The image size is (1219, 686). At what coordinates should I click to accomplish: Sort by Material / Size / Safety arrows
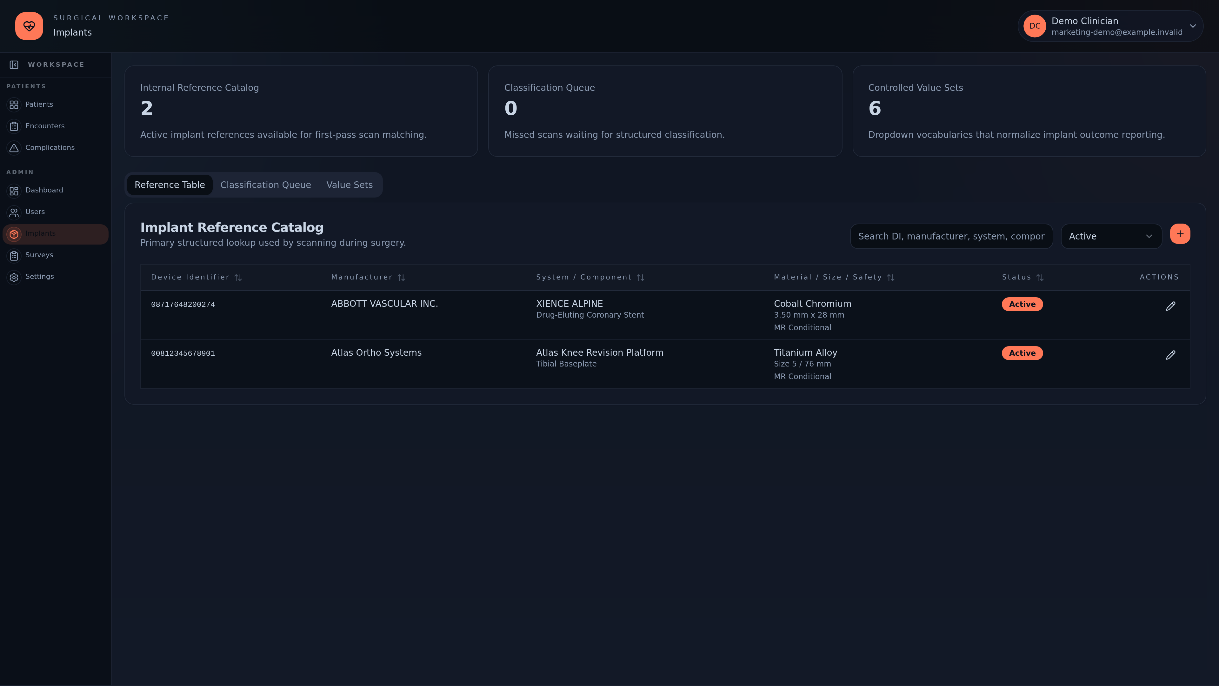890,278
